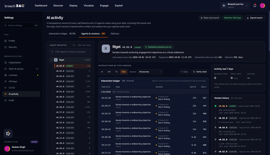Open the Engage menu
Image resolution: width=270 pixels, height=155 pixels.
tap(104, 6)
